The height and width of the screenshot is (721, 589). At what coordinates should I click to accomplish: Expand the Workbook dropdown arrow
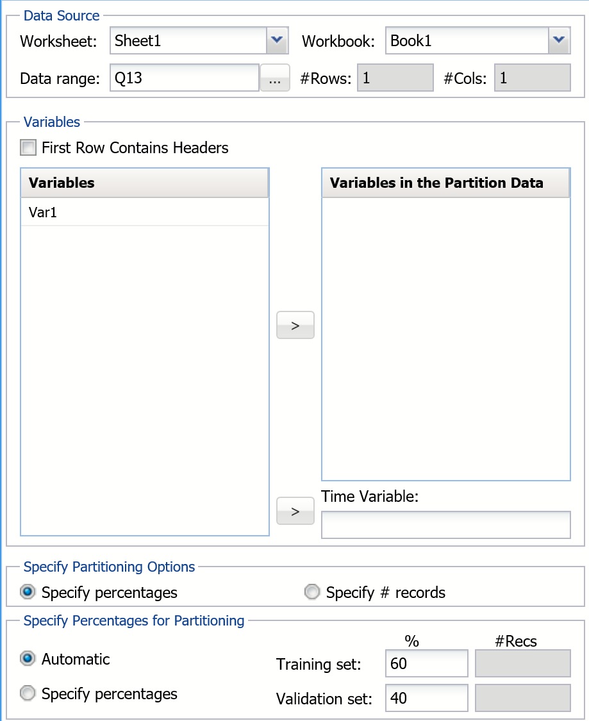[559, 40]
